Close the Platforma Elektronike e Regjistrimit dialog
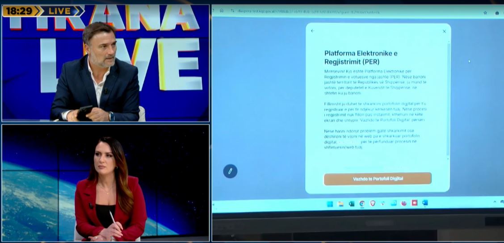The height and width of the screenshot is (243, 504). (x=444, y=31)
